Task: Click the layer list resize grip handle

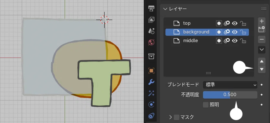Action: click(208, 73)
